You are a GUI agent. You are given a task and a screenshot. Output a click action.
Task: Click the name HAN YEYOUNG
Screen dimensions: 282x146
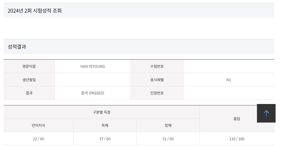[x=93, y=66]
